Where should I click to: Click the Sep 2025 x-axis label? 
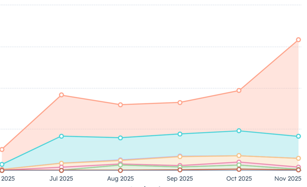[x=180, y=179]
